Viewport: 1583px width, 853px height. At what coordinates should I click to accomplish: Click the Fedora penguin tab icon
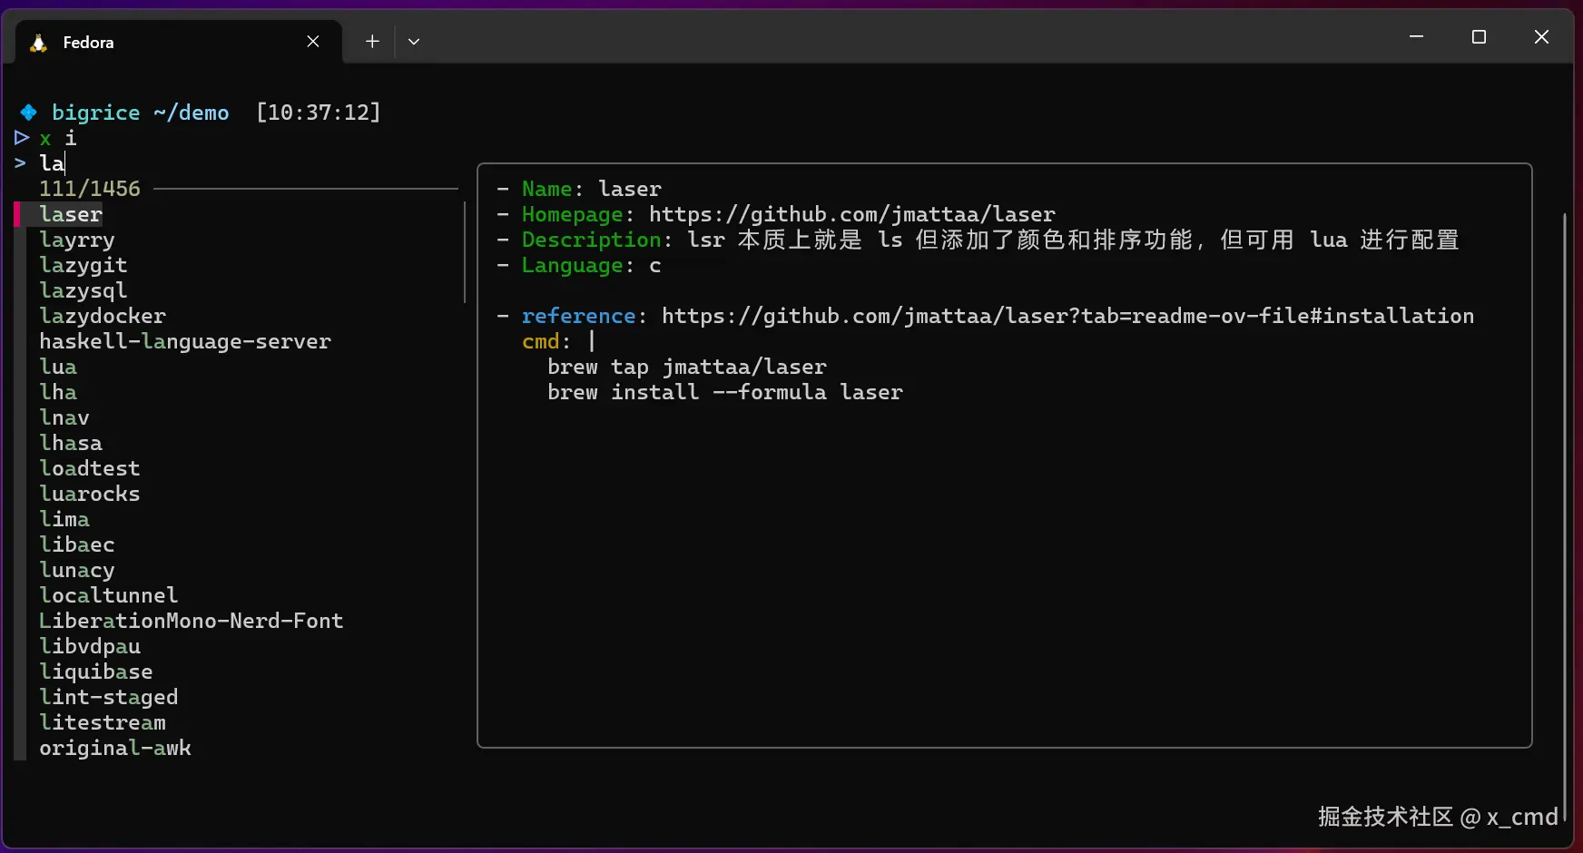[38, 43]
